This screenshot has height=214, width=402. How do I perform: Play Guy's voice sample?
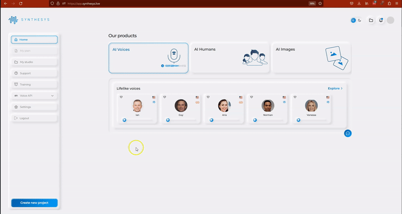168,120
